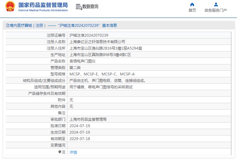Select 批准日期 value 2024-07-19
The width and height of the screenshot is (237, 161).
[x=80, y=126]
